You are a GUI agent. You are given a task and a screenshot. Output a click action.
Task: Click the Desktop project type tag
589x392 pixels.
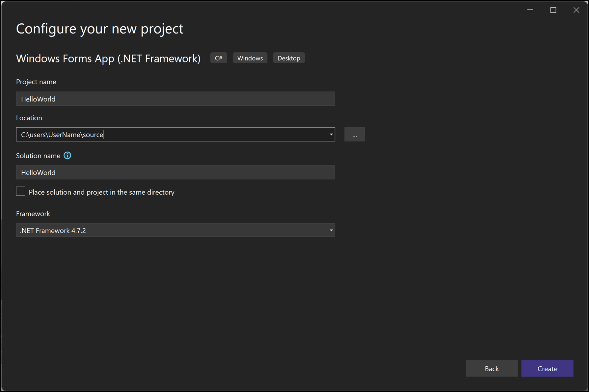coord(289,58)
